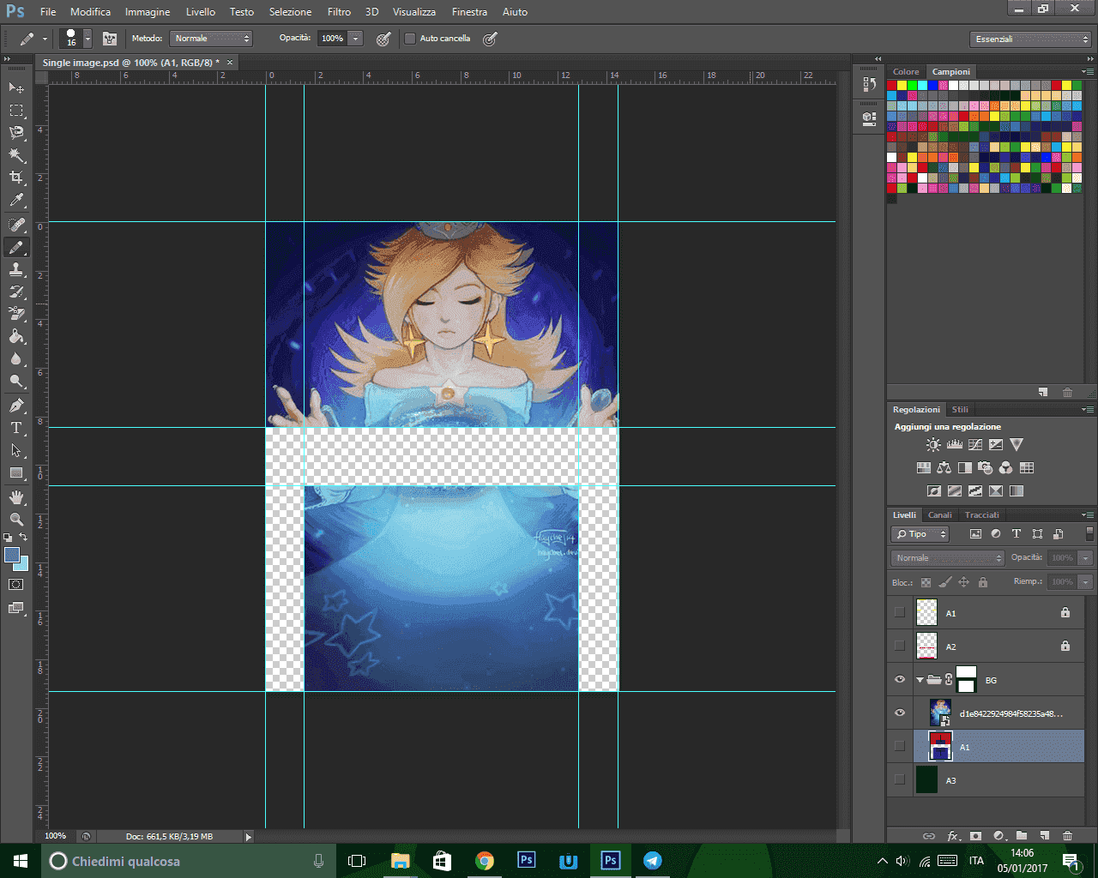Screen dimensions: 1098x878
Task: Show the A2 layer
Action: click(900, 646)
